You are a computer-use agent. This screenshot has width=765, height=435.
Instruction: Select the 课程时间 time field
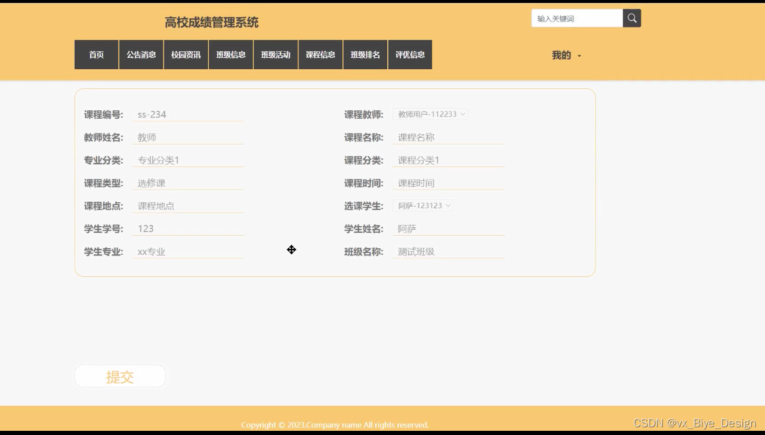click(449, 183)
